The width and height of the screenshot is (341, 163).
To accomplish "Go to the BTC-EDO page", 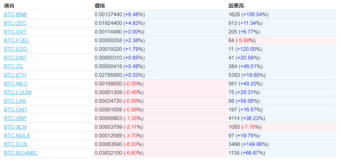I will [16, 49].
